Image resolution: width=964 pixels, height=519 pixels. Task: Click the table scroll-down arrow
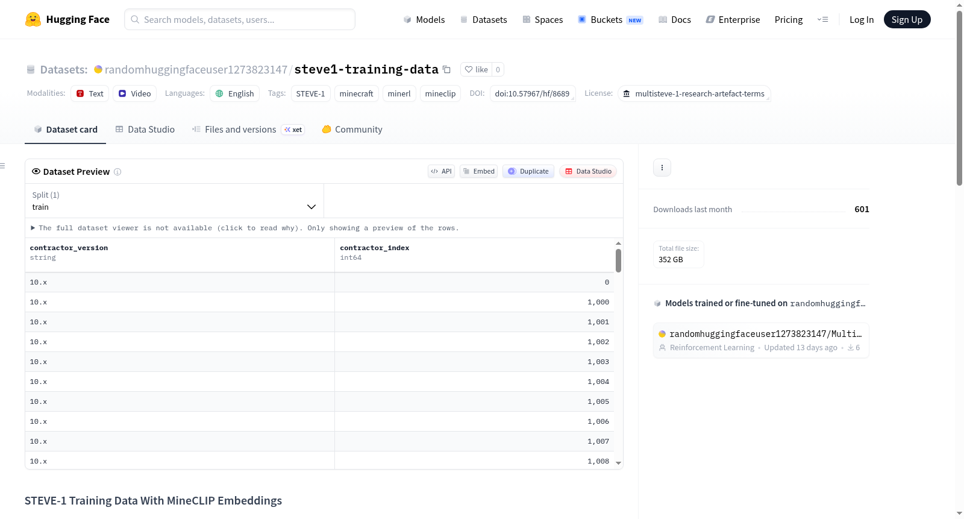click(618, 464)
